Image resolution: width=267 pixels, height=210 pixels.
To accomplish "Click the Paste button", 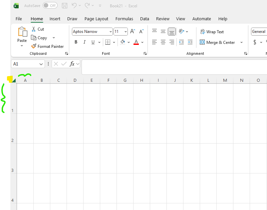I will point(22,33).
